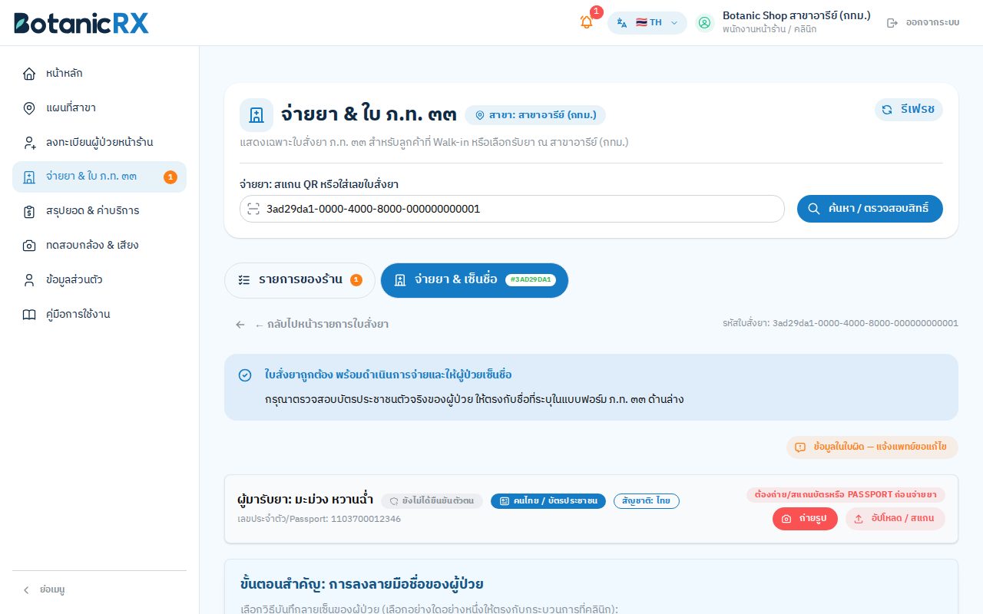Go to ข้อมูลส่วนตัว in the sidebar
Image resolution: width=983 pixels, height=614 pixels.
coord(99,280)
